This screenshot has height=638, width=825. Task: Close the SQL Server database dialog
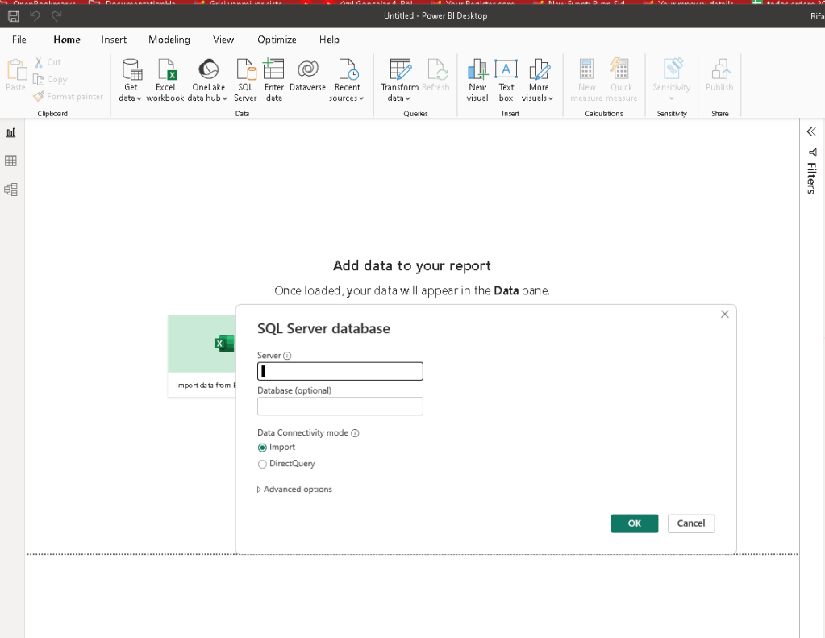(724, 315)
